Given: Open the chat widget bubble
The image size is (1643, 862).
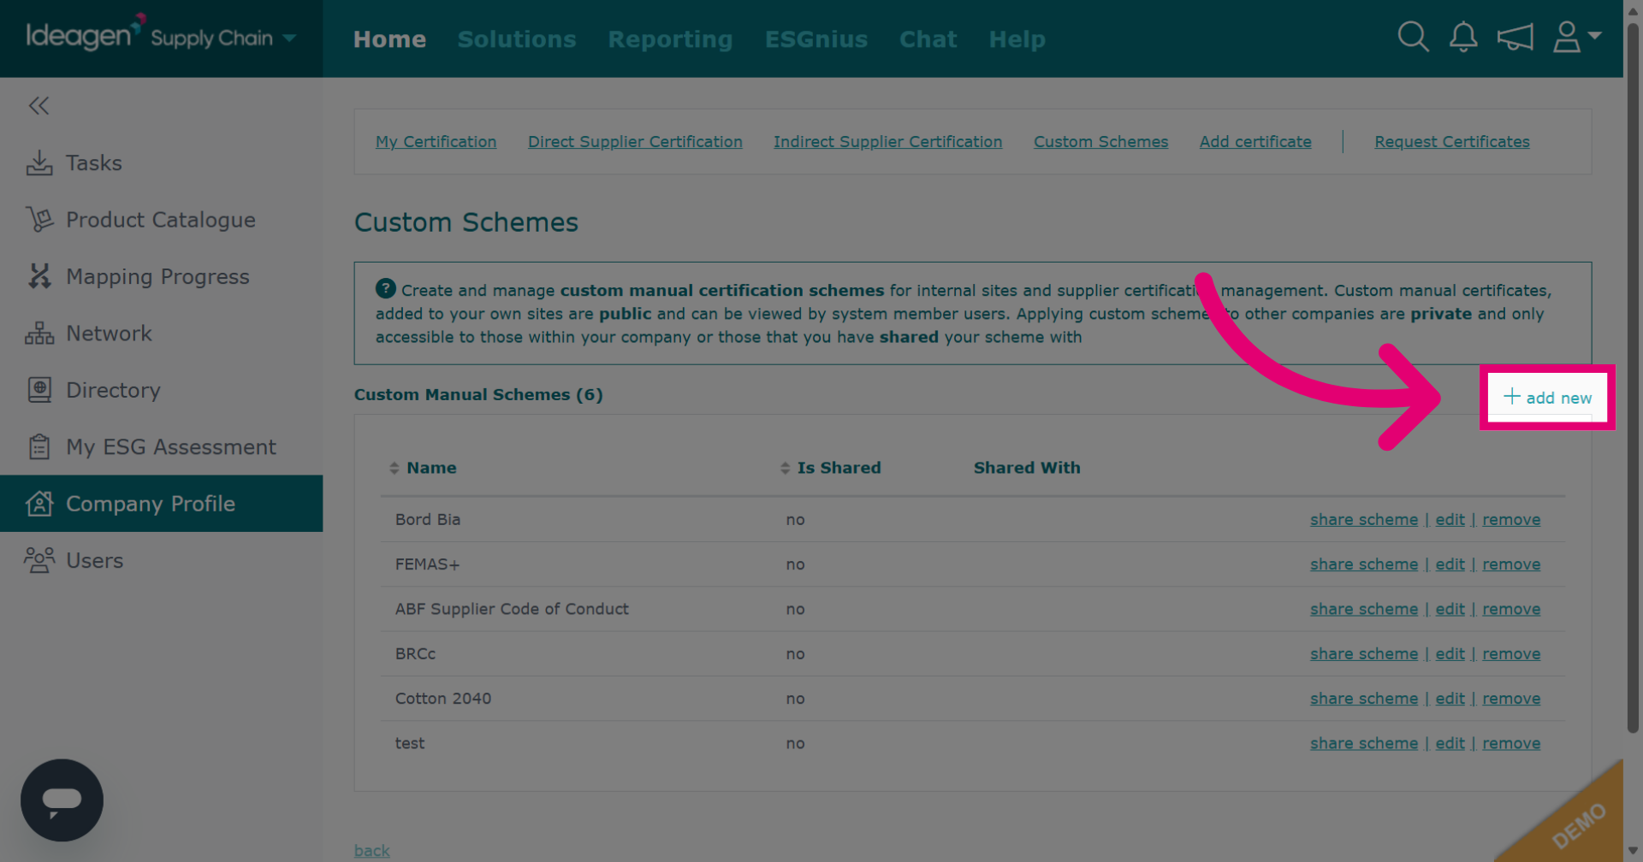Looking at the screenshot, I should click(62, 800).
